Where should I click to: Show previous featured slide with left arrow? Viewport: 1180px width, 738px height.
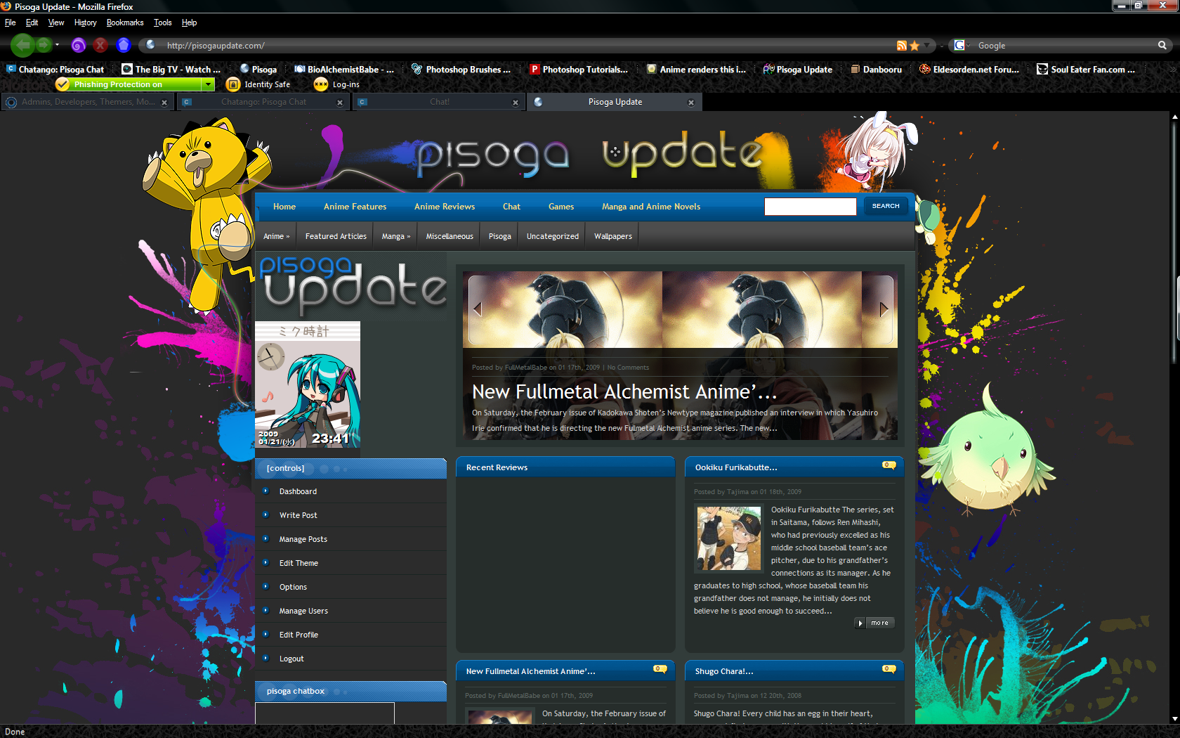(478, 309)
